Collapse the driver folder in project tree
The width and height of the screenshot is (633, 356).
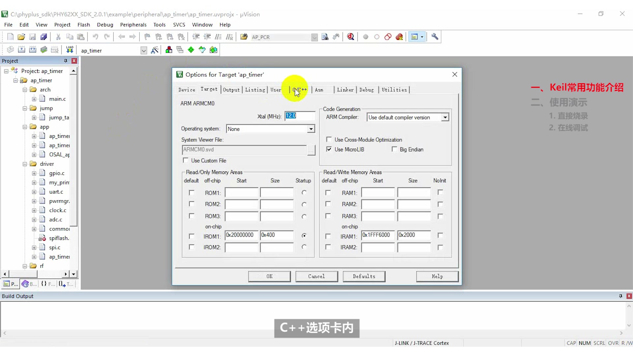point(25,164)
